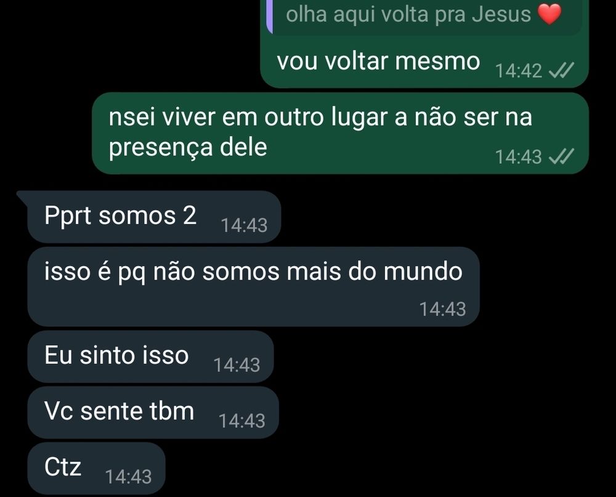The image size is (616, 497).
Task: Open quoted message 'olha aqui volta pra Jesus'
Action: point(424,17)
